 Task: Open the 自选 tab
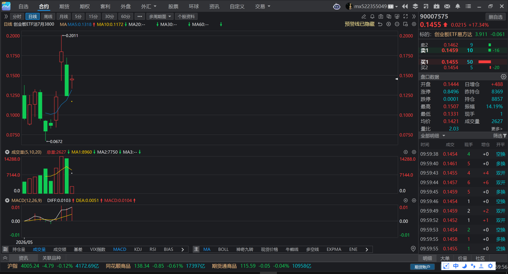coord(23,6)
